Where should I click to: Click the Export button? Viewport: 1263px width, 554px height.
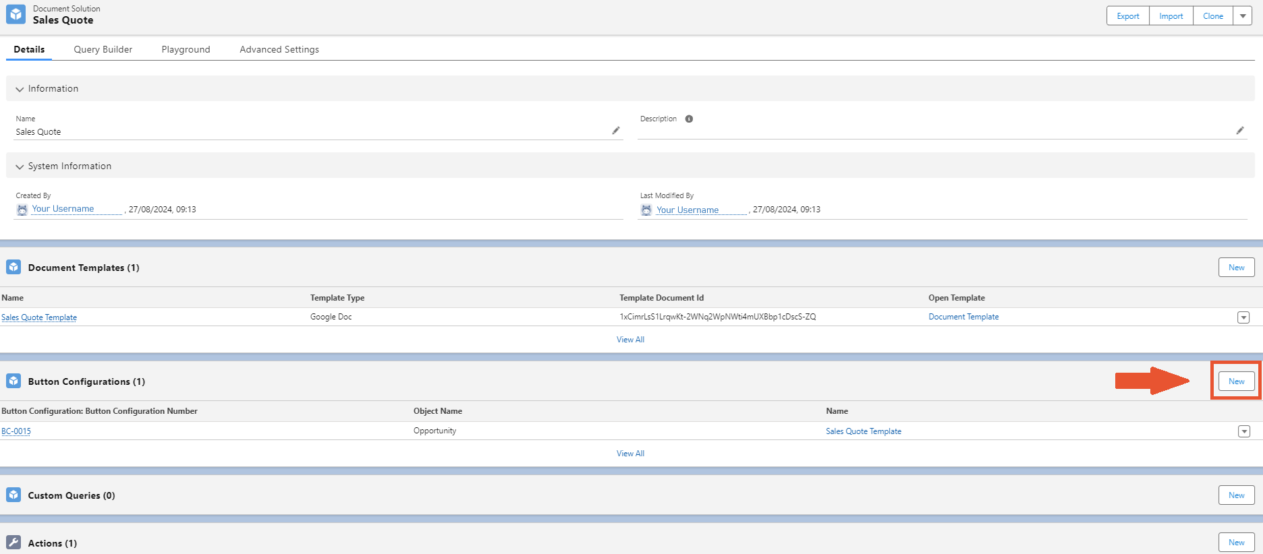pyautogui.click(x=1127, y=16)
